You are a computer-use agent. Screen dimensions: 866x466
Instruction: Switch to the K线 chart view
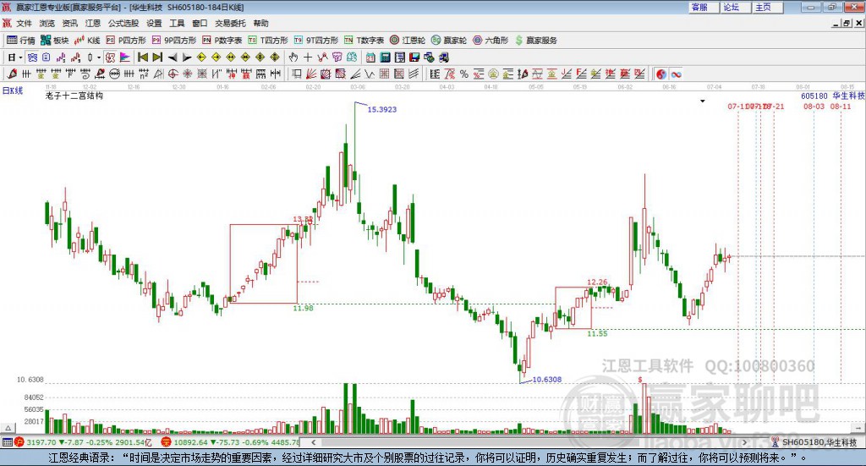tap(87, 41)
